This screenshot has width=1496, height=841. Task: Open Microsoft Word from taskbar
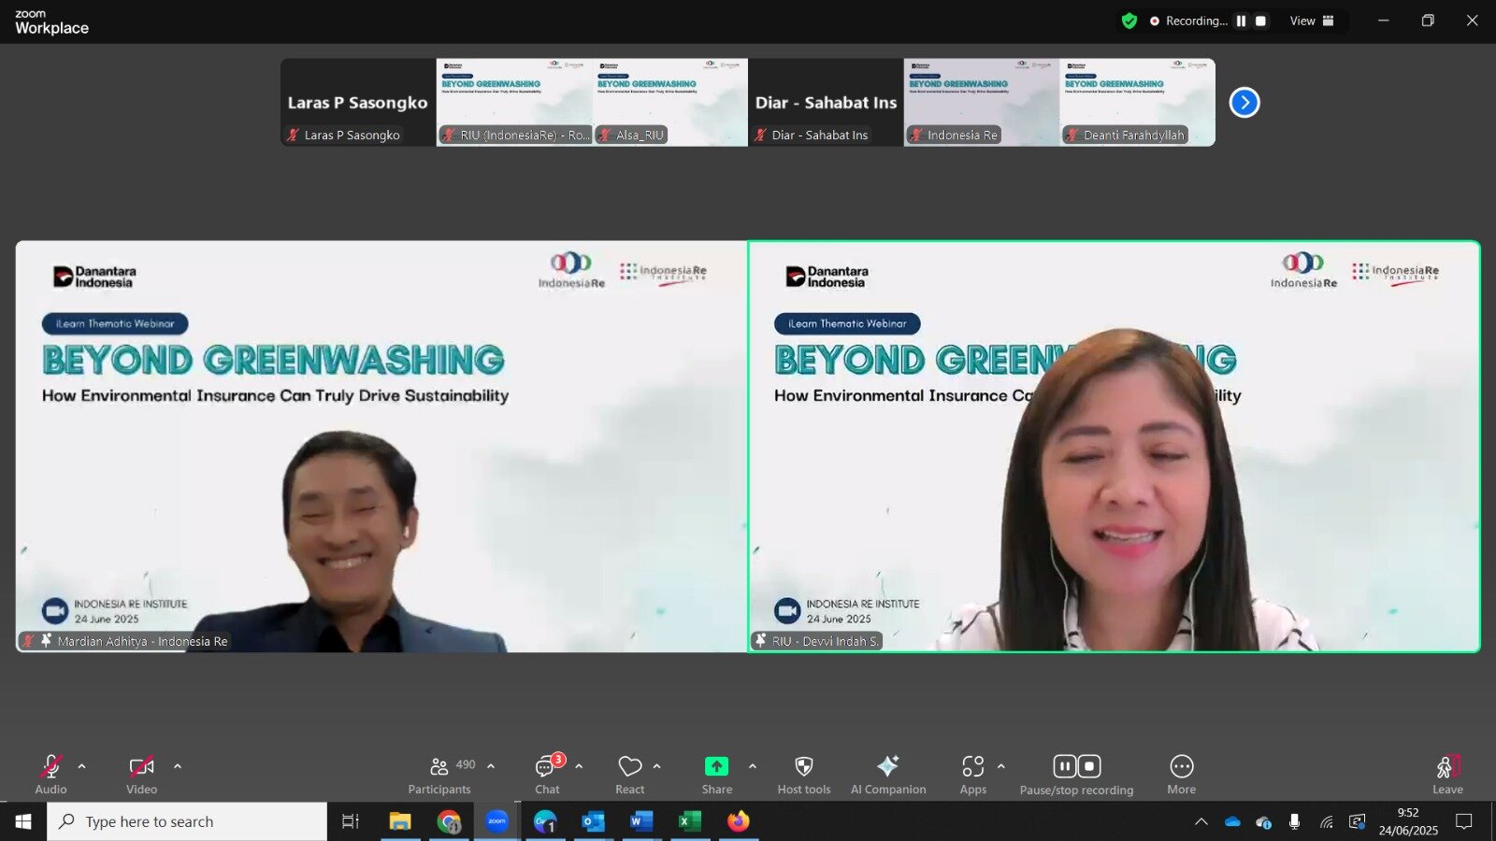tap(641, 821)
